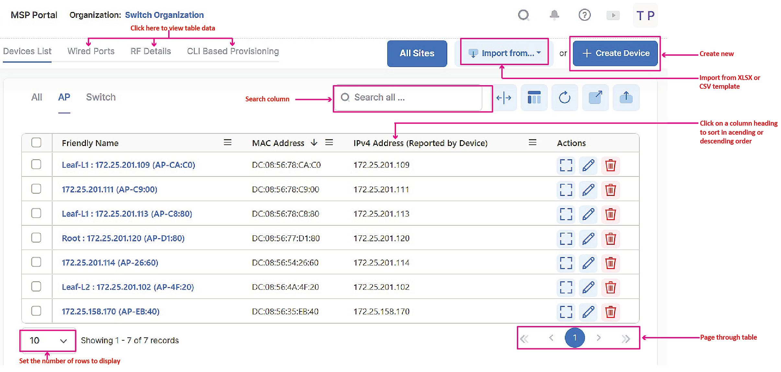Select checkbox for Leaf-L1 172.25.201.109 row

(x=36, y=164)
